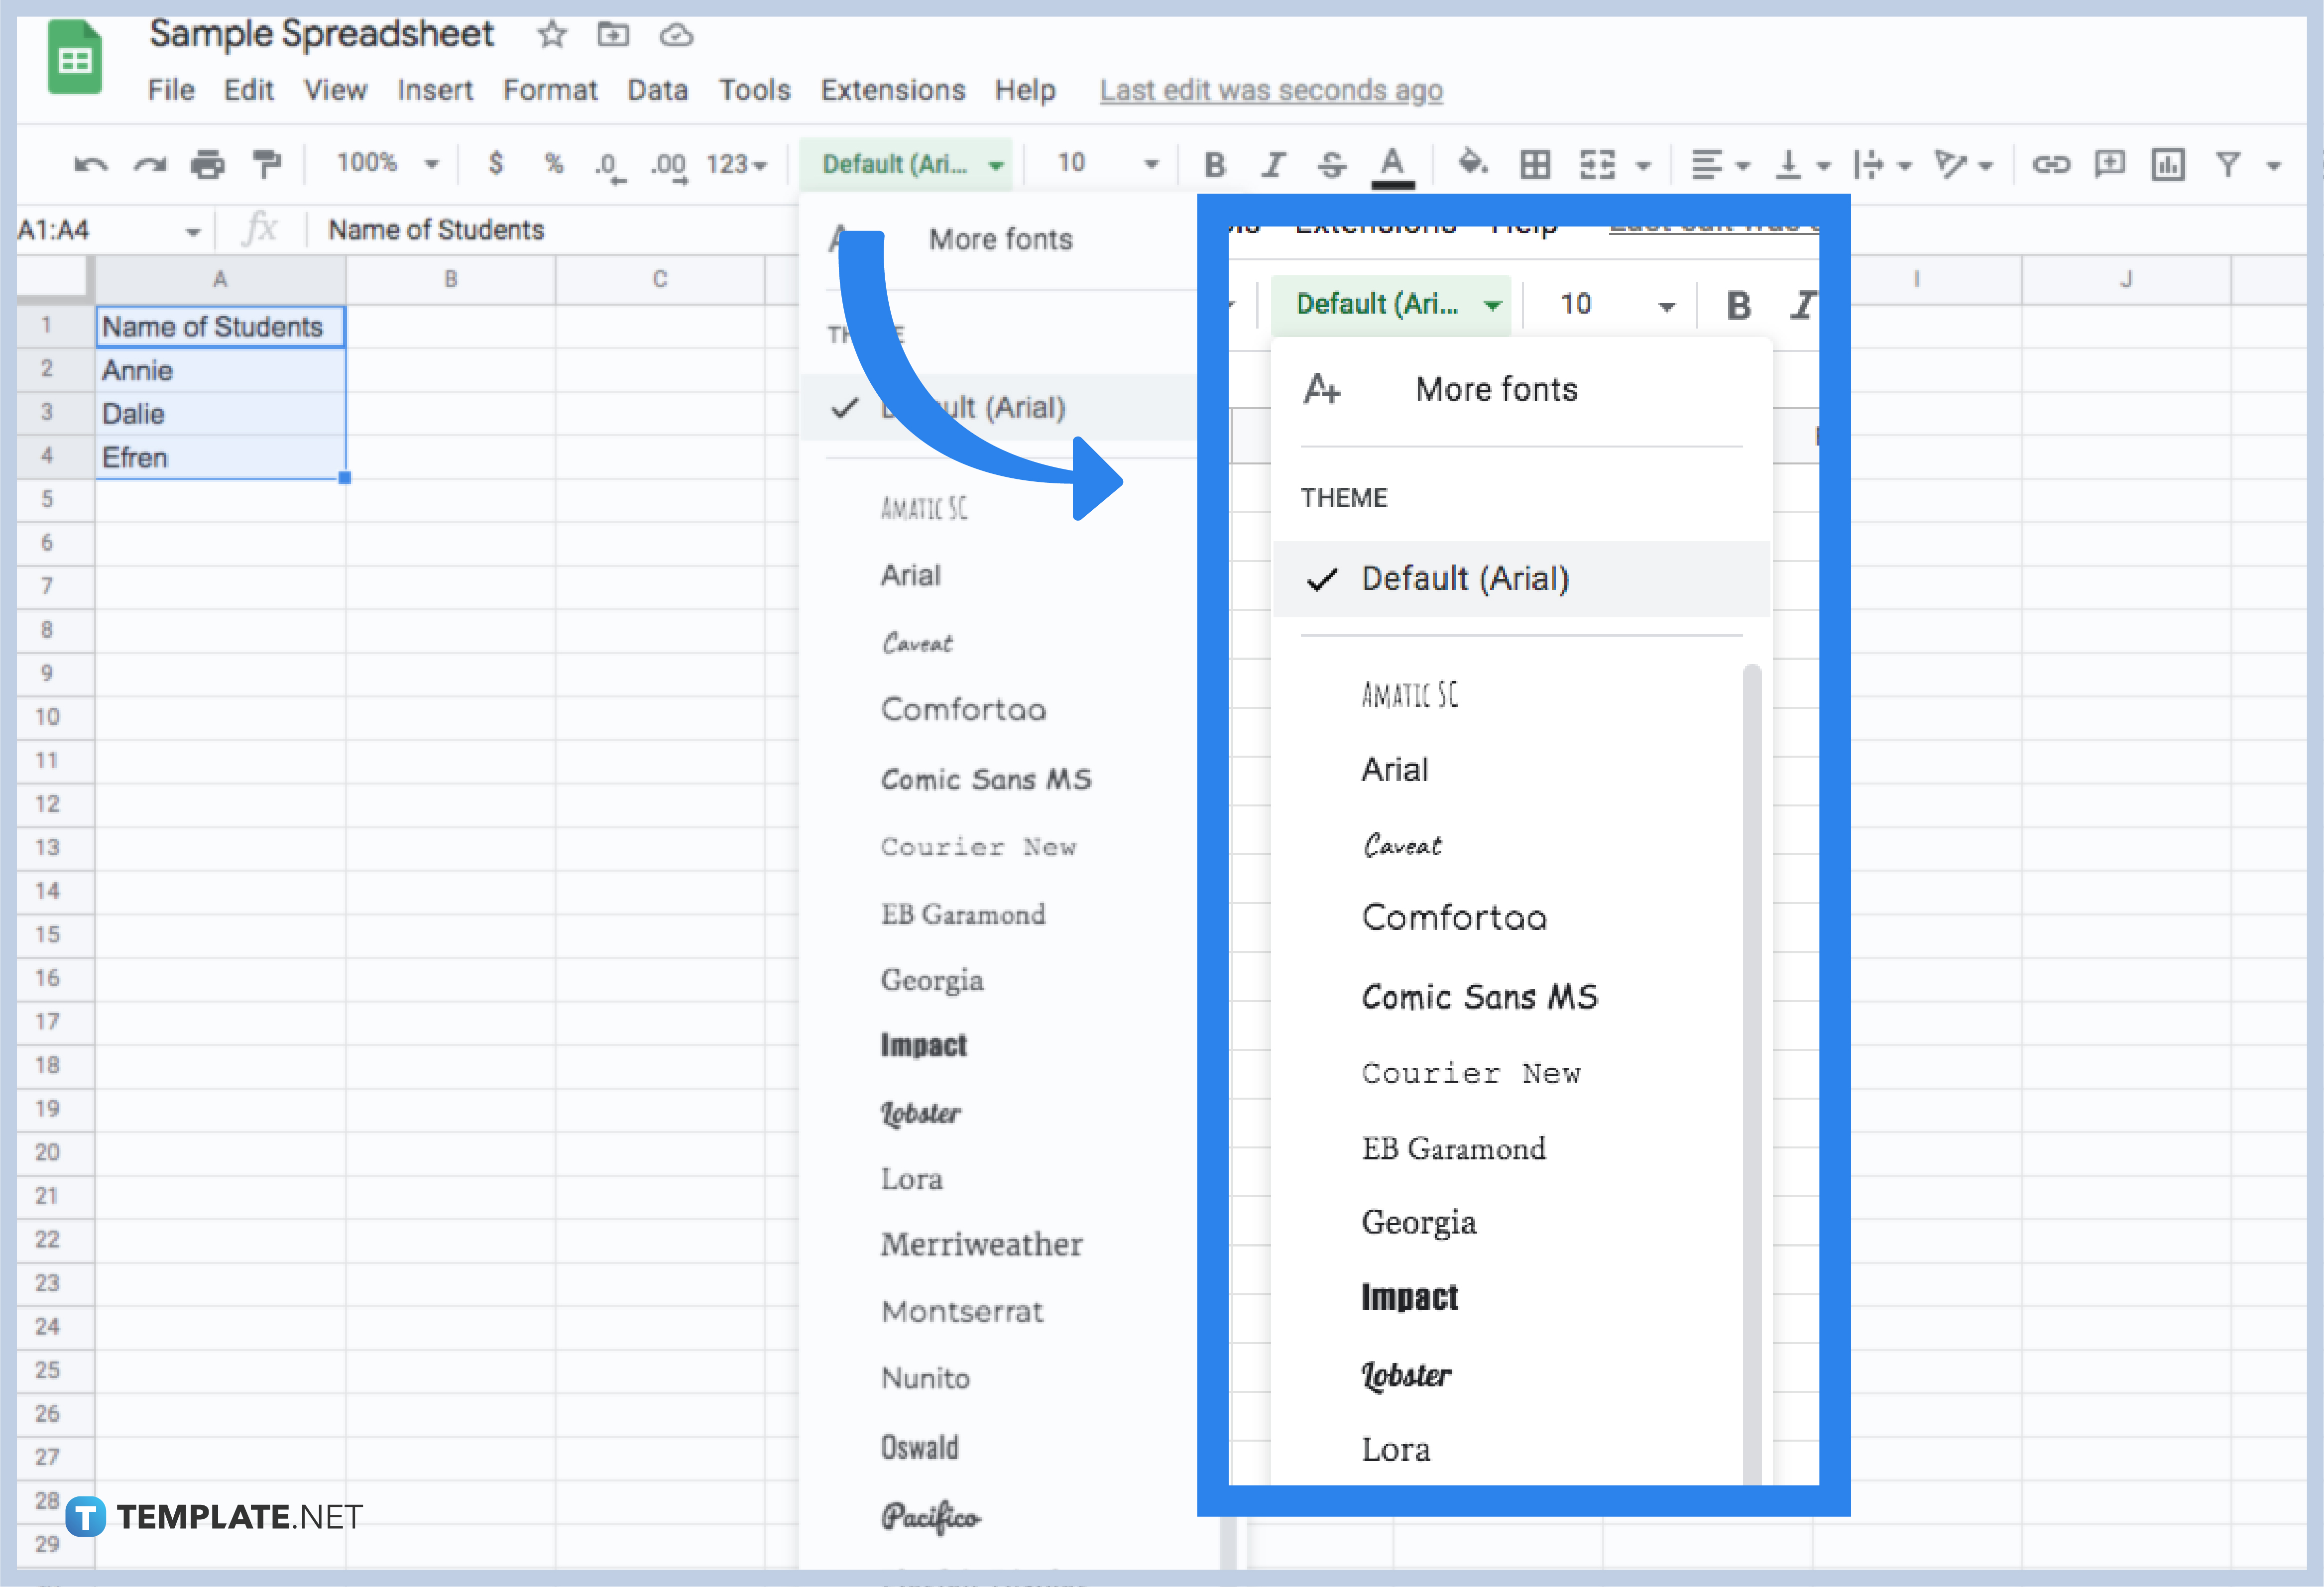Open the text rotation dropdown
This screenshot has height=1587, width=2324.
pyautogui.click(x=1963, y=164)
